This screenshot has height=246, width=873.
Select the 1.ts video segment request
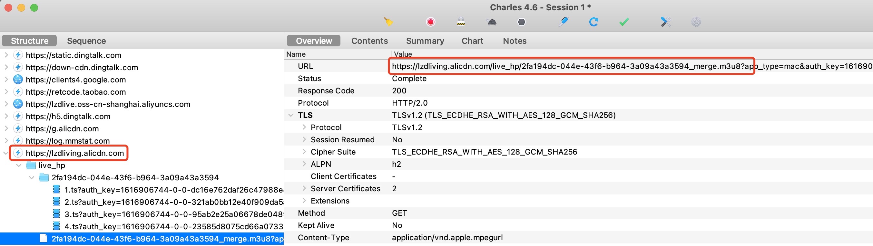point(173,190)
